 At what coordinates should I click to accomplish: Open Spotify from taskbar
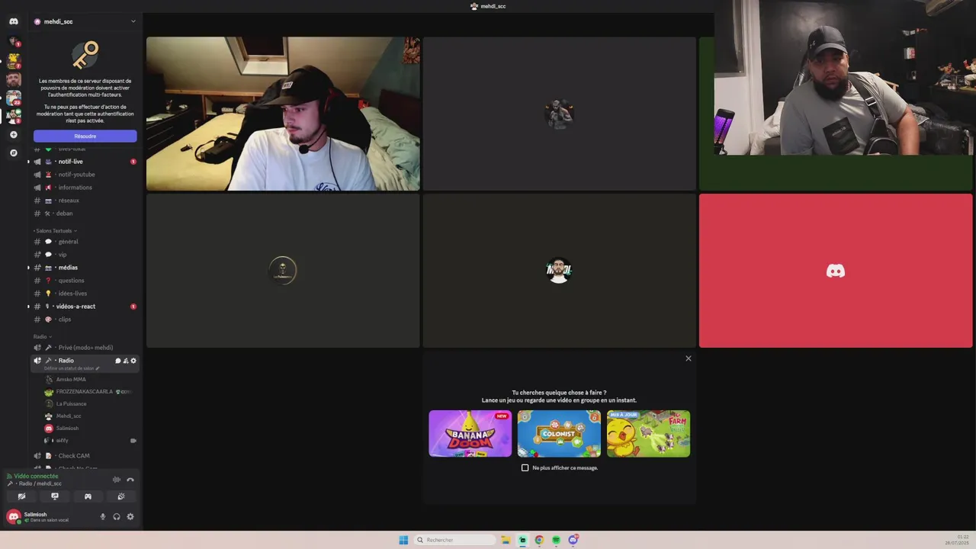coord(556,540)
